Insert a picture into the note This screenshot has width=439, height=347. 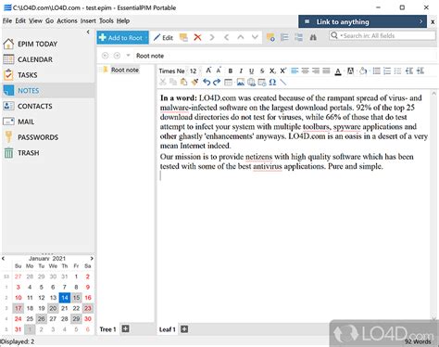(241, 83)
